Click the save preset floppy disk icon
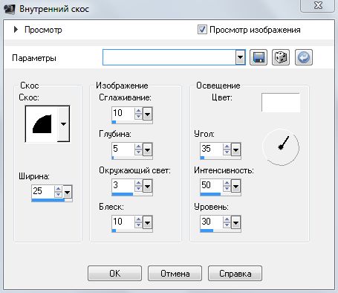Viewport: 338px width, 293px height. pyautogui.click(x=259, y=57)
